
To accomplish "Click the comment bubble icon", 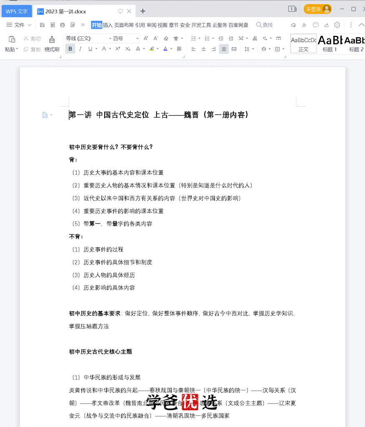I will click(x=315, y=25).
